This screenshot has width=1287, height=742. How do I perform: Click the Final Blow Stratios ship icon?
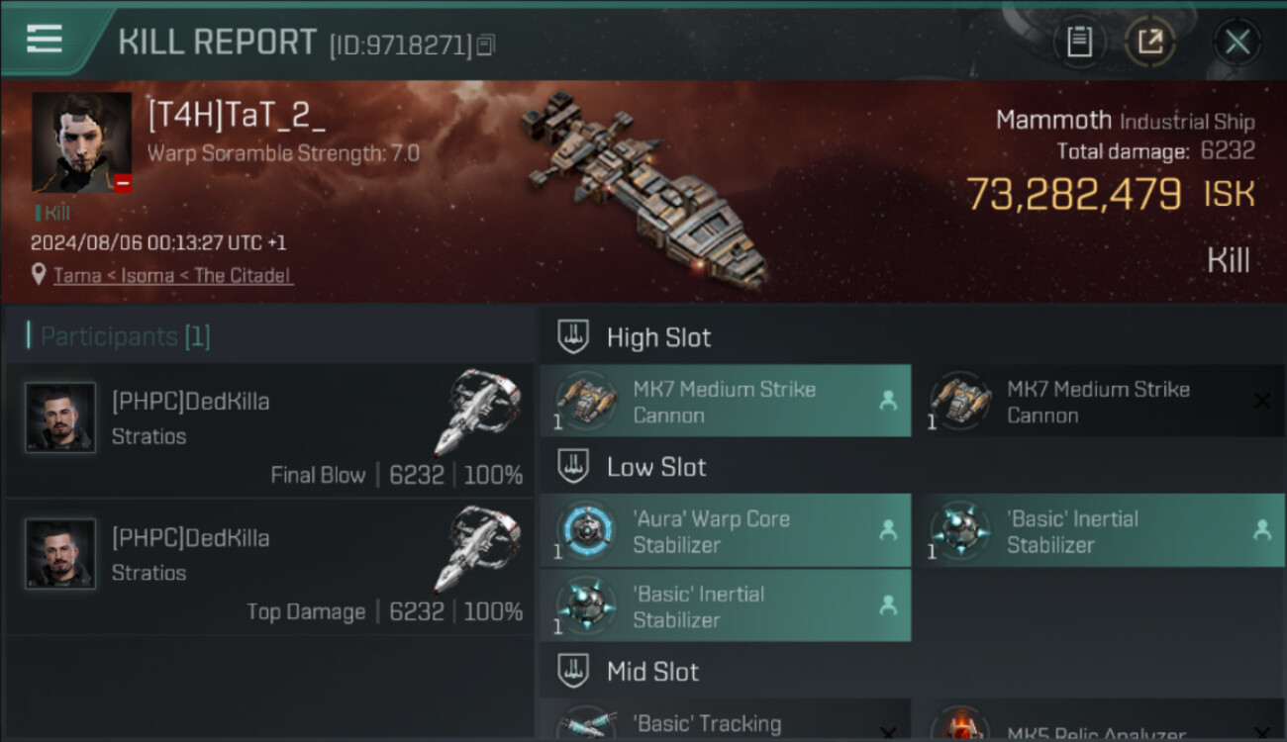(477, 412)
